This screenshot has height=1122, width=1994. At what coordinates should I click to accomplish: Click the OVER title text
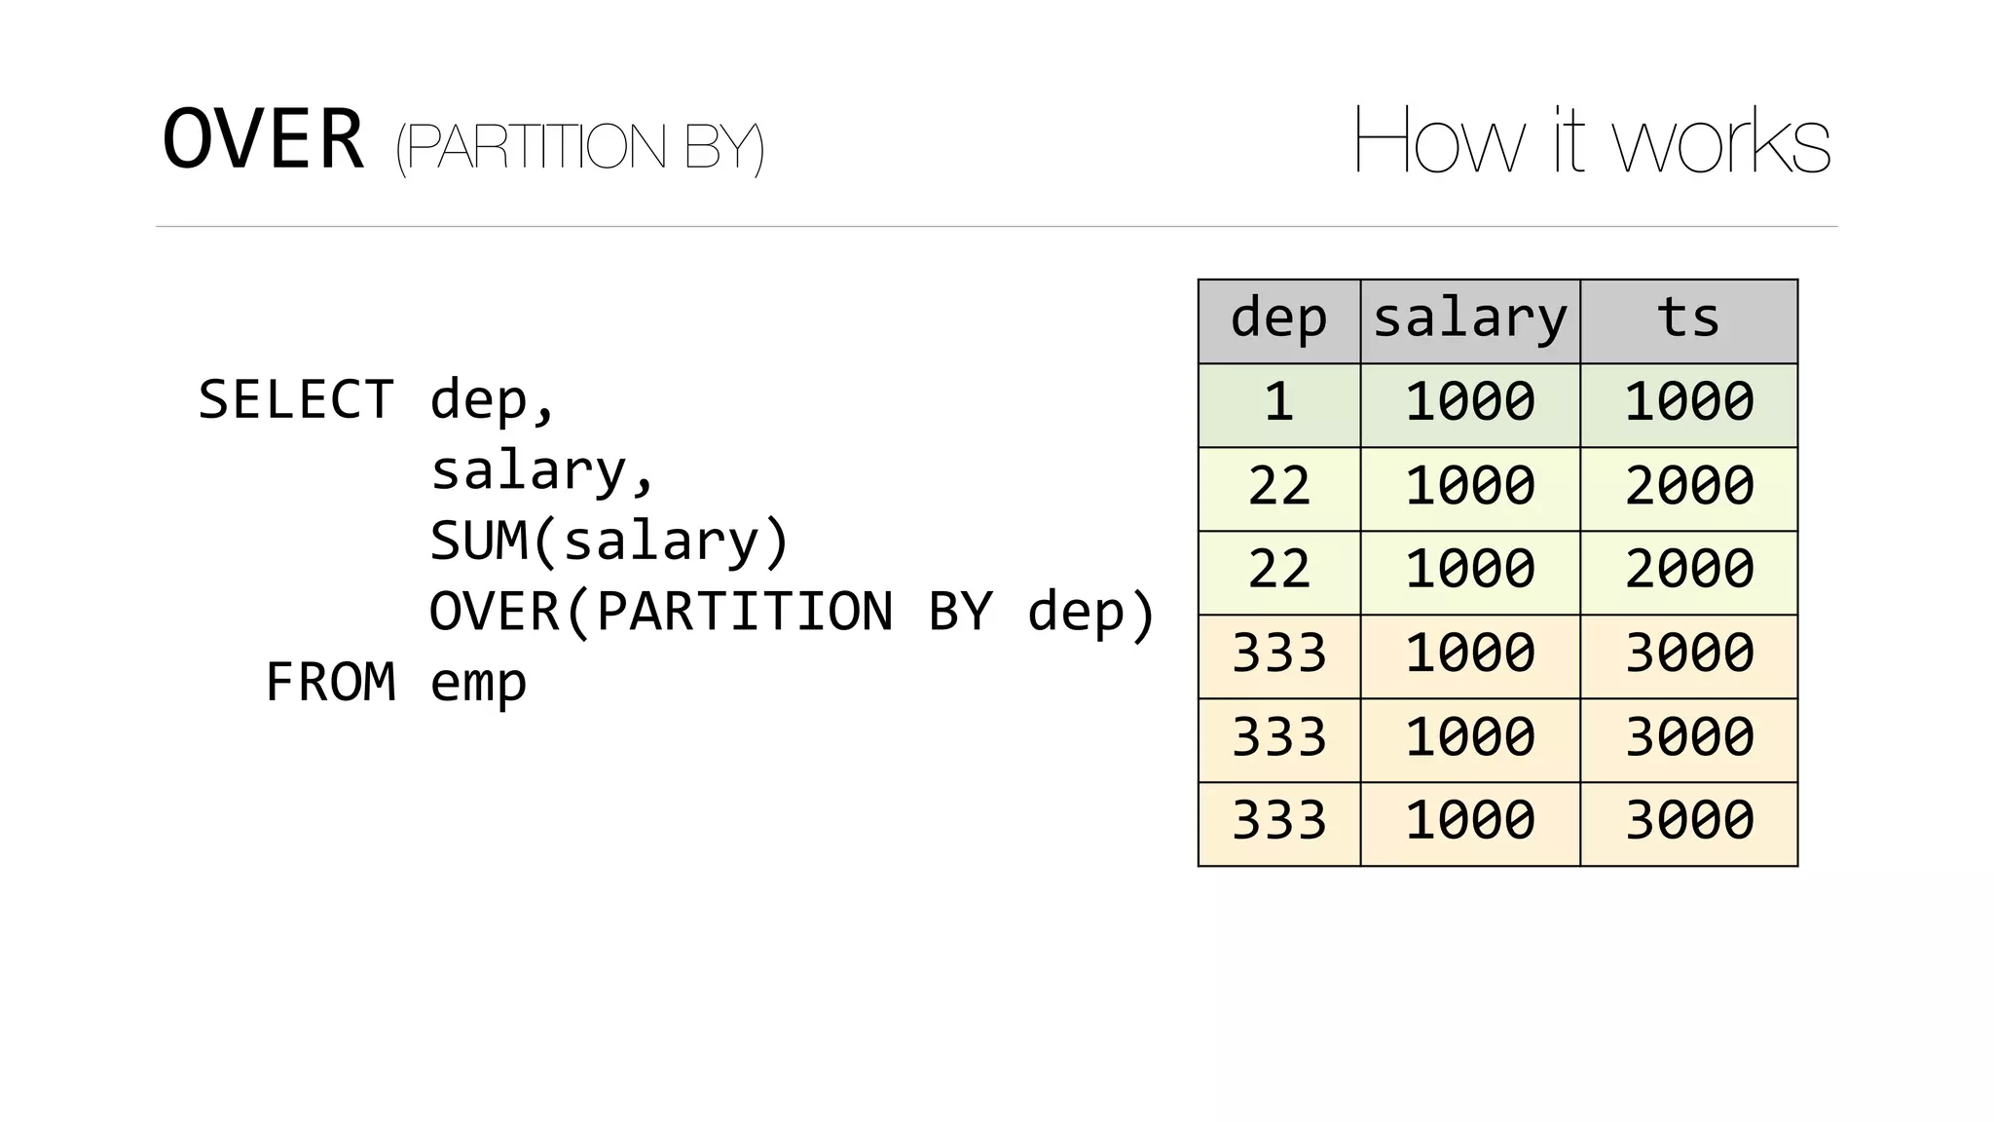[263, 139]
